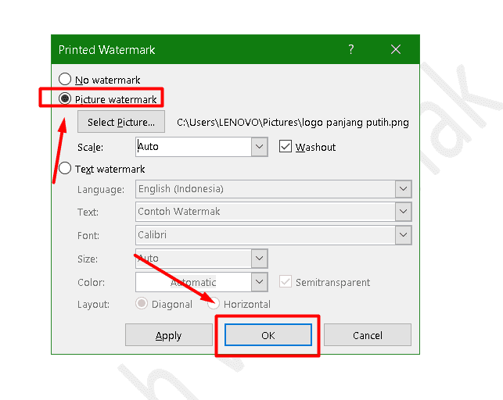The height and width of the screenshot is (400, 503).
Task: Click the Apply button
Action: pyautogui.click(x=168, y=335)
